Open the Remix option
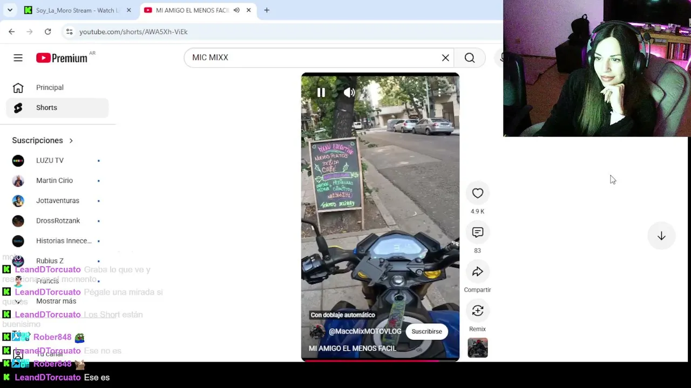691x388 pixels. click(478, 311)
